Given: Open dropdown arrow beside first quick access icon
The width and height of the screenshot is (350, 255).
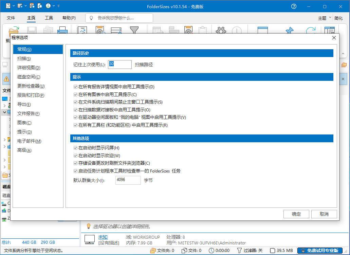Looking at the screenshot, I should click(14, 6).
